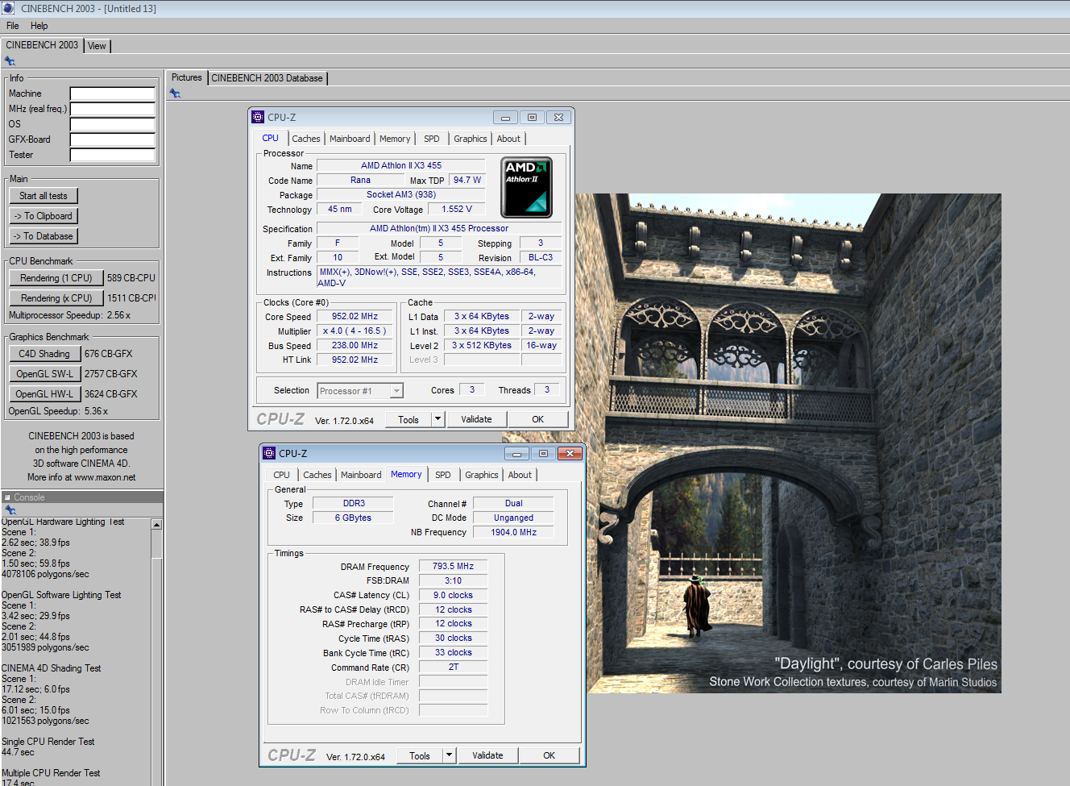Click Validate in lower CPU-Z window

point(487,755)
